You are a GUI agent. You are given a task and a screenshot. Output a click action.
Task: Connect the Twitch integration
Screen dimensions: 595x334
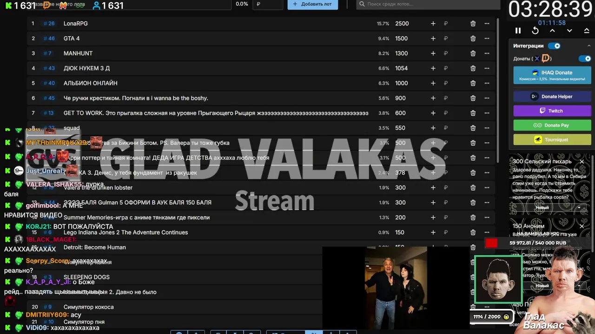point(552,111)
